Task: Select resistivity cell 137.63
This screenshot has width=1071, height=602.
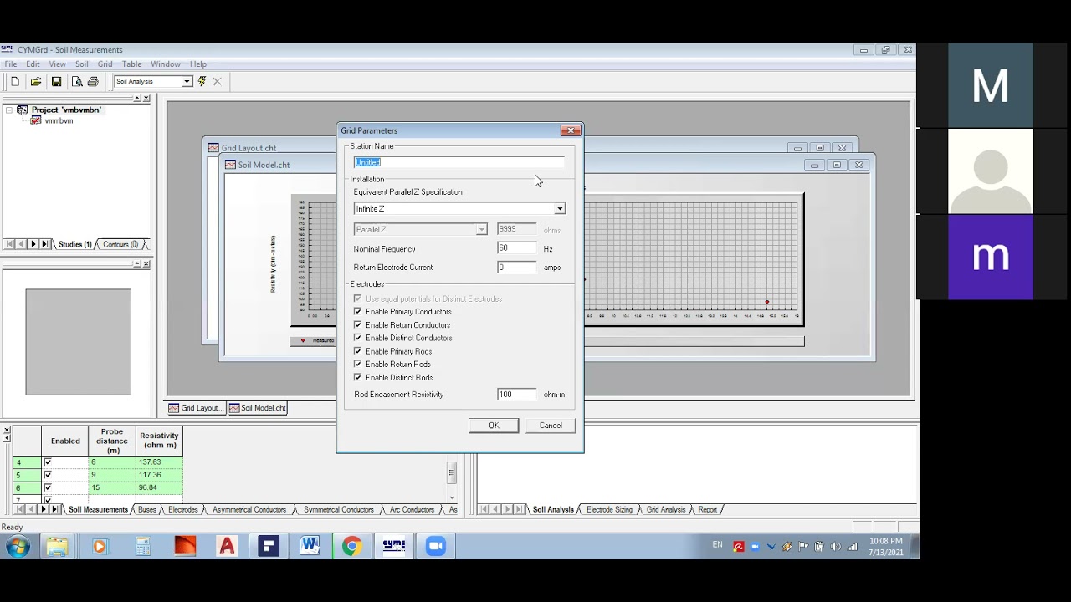Action: 159,462
